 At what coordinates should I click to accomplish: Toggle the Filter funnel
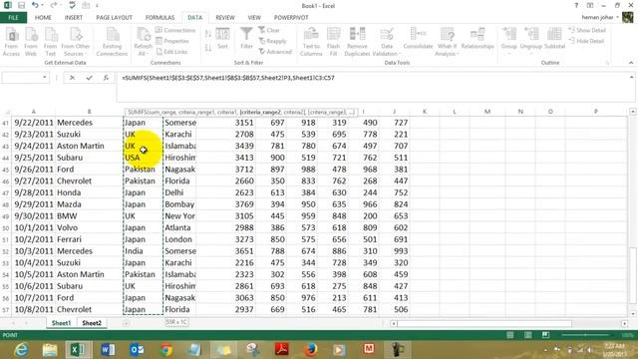pos(246,39)
